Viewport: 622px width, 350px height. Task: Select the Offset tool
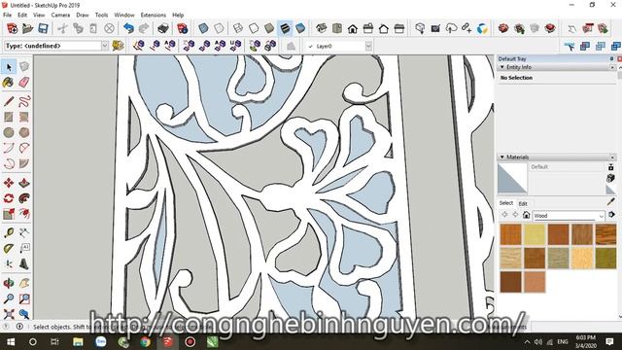pos(24,214)
